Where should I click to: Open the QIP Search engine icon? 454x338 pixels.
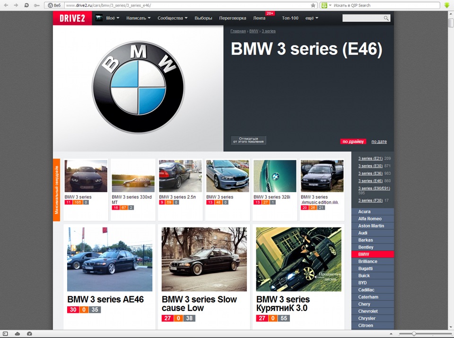point(324,5)
